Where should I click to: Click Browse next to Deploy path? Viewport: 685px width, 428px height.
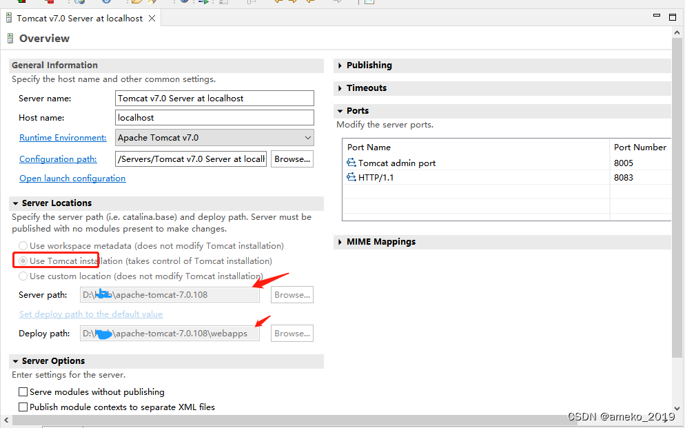point(292,333)
